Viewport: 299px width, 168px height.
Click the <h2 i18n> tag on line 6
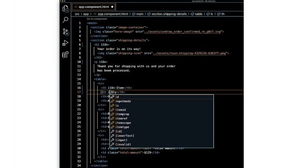click(x=102, y=45)
